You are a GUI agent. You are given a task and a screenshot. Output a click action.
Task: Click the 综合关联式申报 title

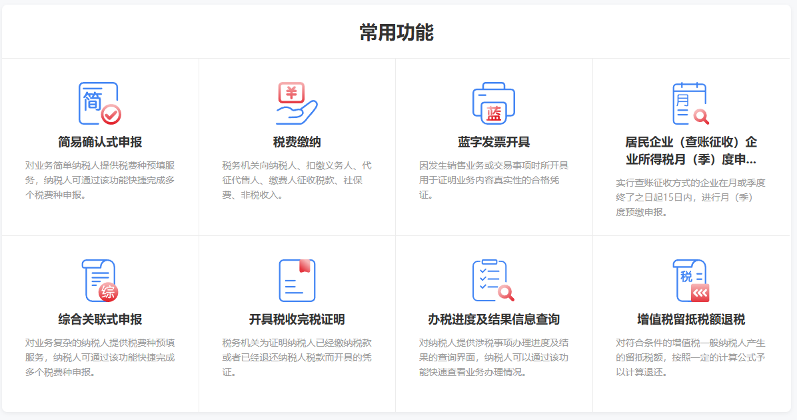[x=100, y=319]
